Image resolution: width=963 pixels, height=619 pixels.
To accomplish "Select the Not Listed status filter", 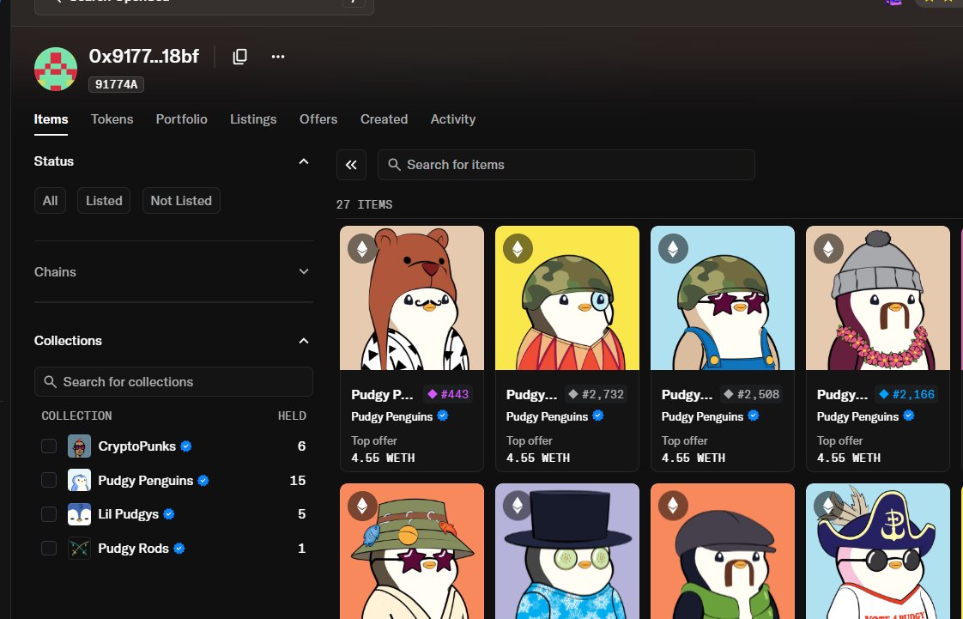I will click(x=181, y=201).
